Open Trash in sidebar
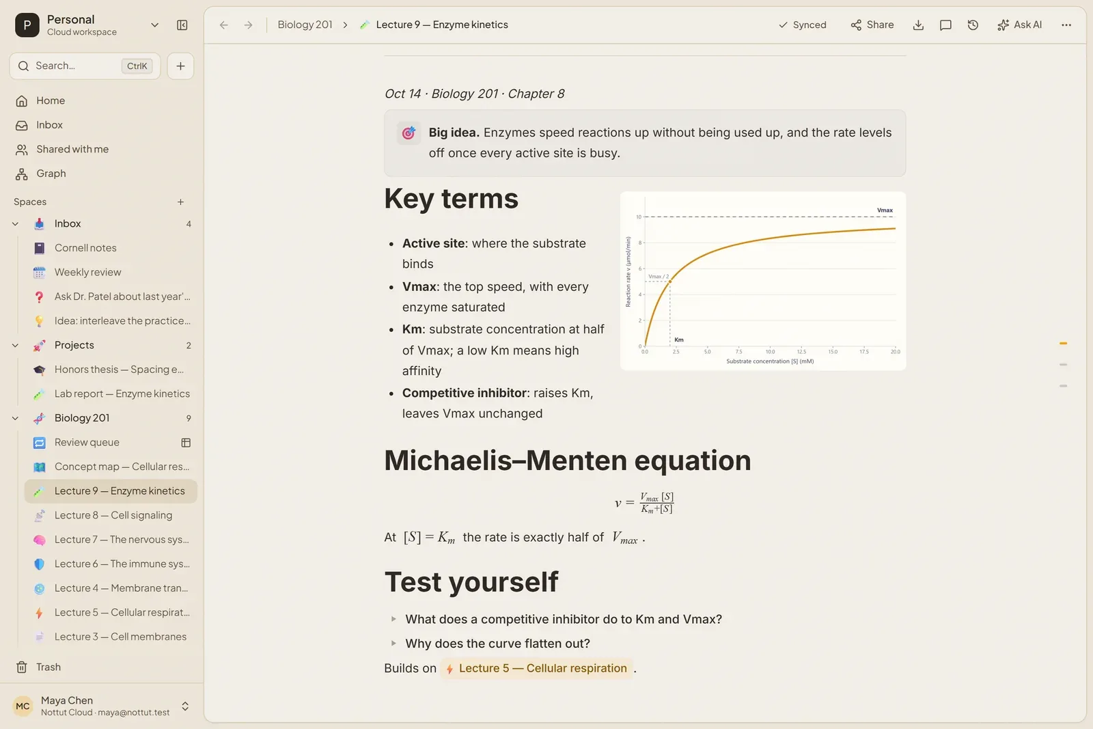1093x729 pixels. (102, 667)
